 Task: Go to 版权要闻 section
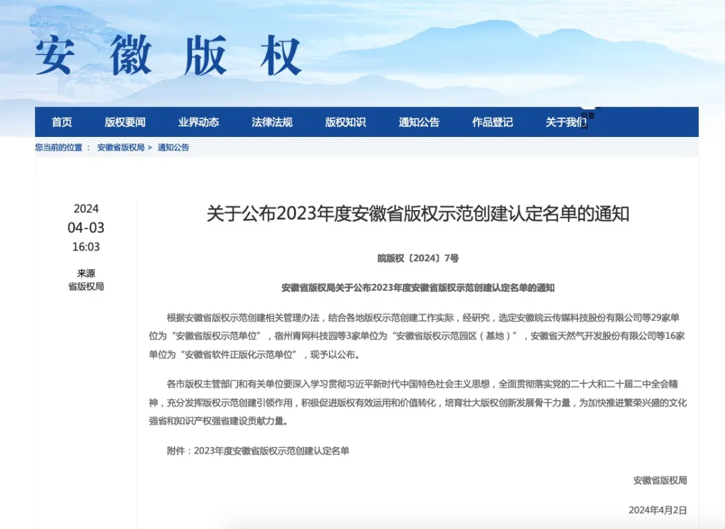coord(125,122)
